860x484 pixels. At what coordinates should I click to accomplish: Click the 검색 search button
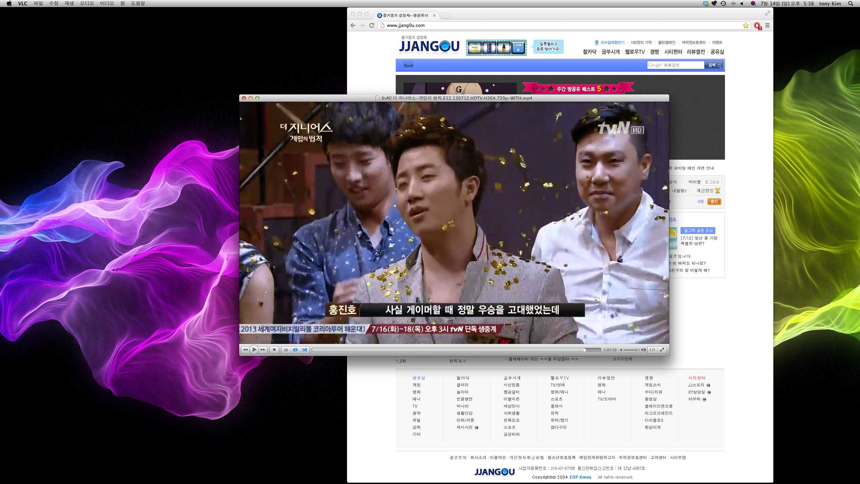[x=714, y=65]
